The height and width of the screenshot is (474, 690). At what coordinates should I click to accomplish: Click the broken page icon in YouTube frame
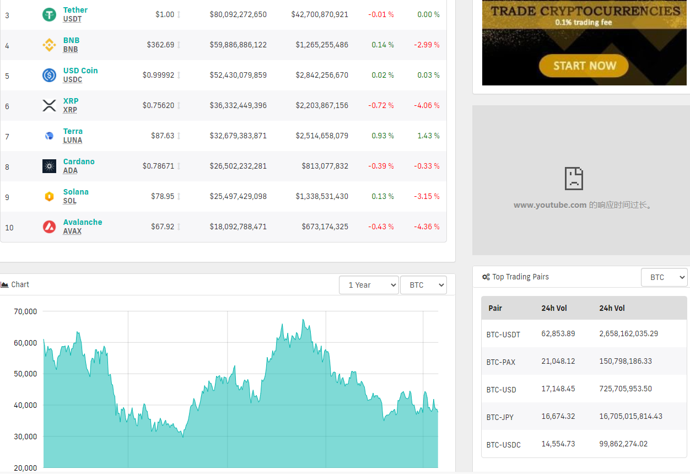[574, 179]
